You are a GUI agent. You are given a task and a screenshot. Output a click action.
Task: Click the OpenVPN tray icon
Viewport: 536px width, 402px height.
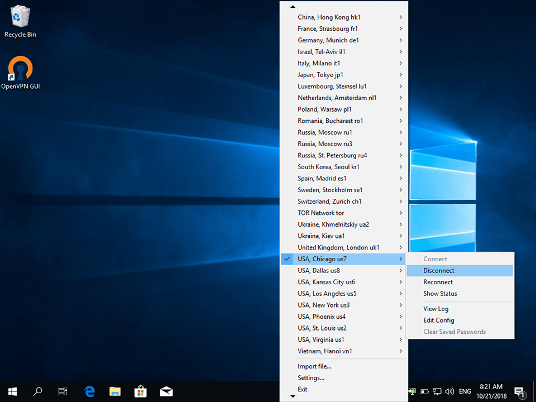click(412, 391)
